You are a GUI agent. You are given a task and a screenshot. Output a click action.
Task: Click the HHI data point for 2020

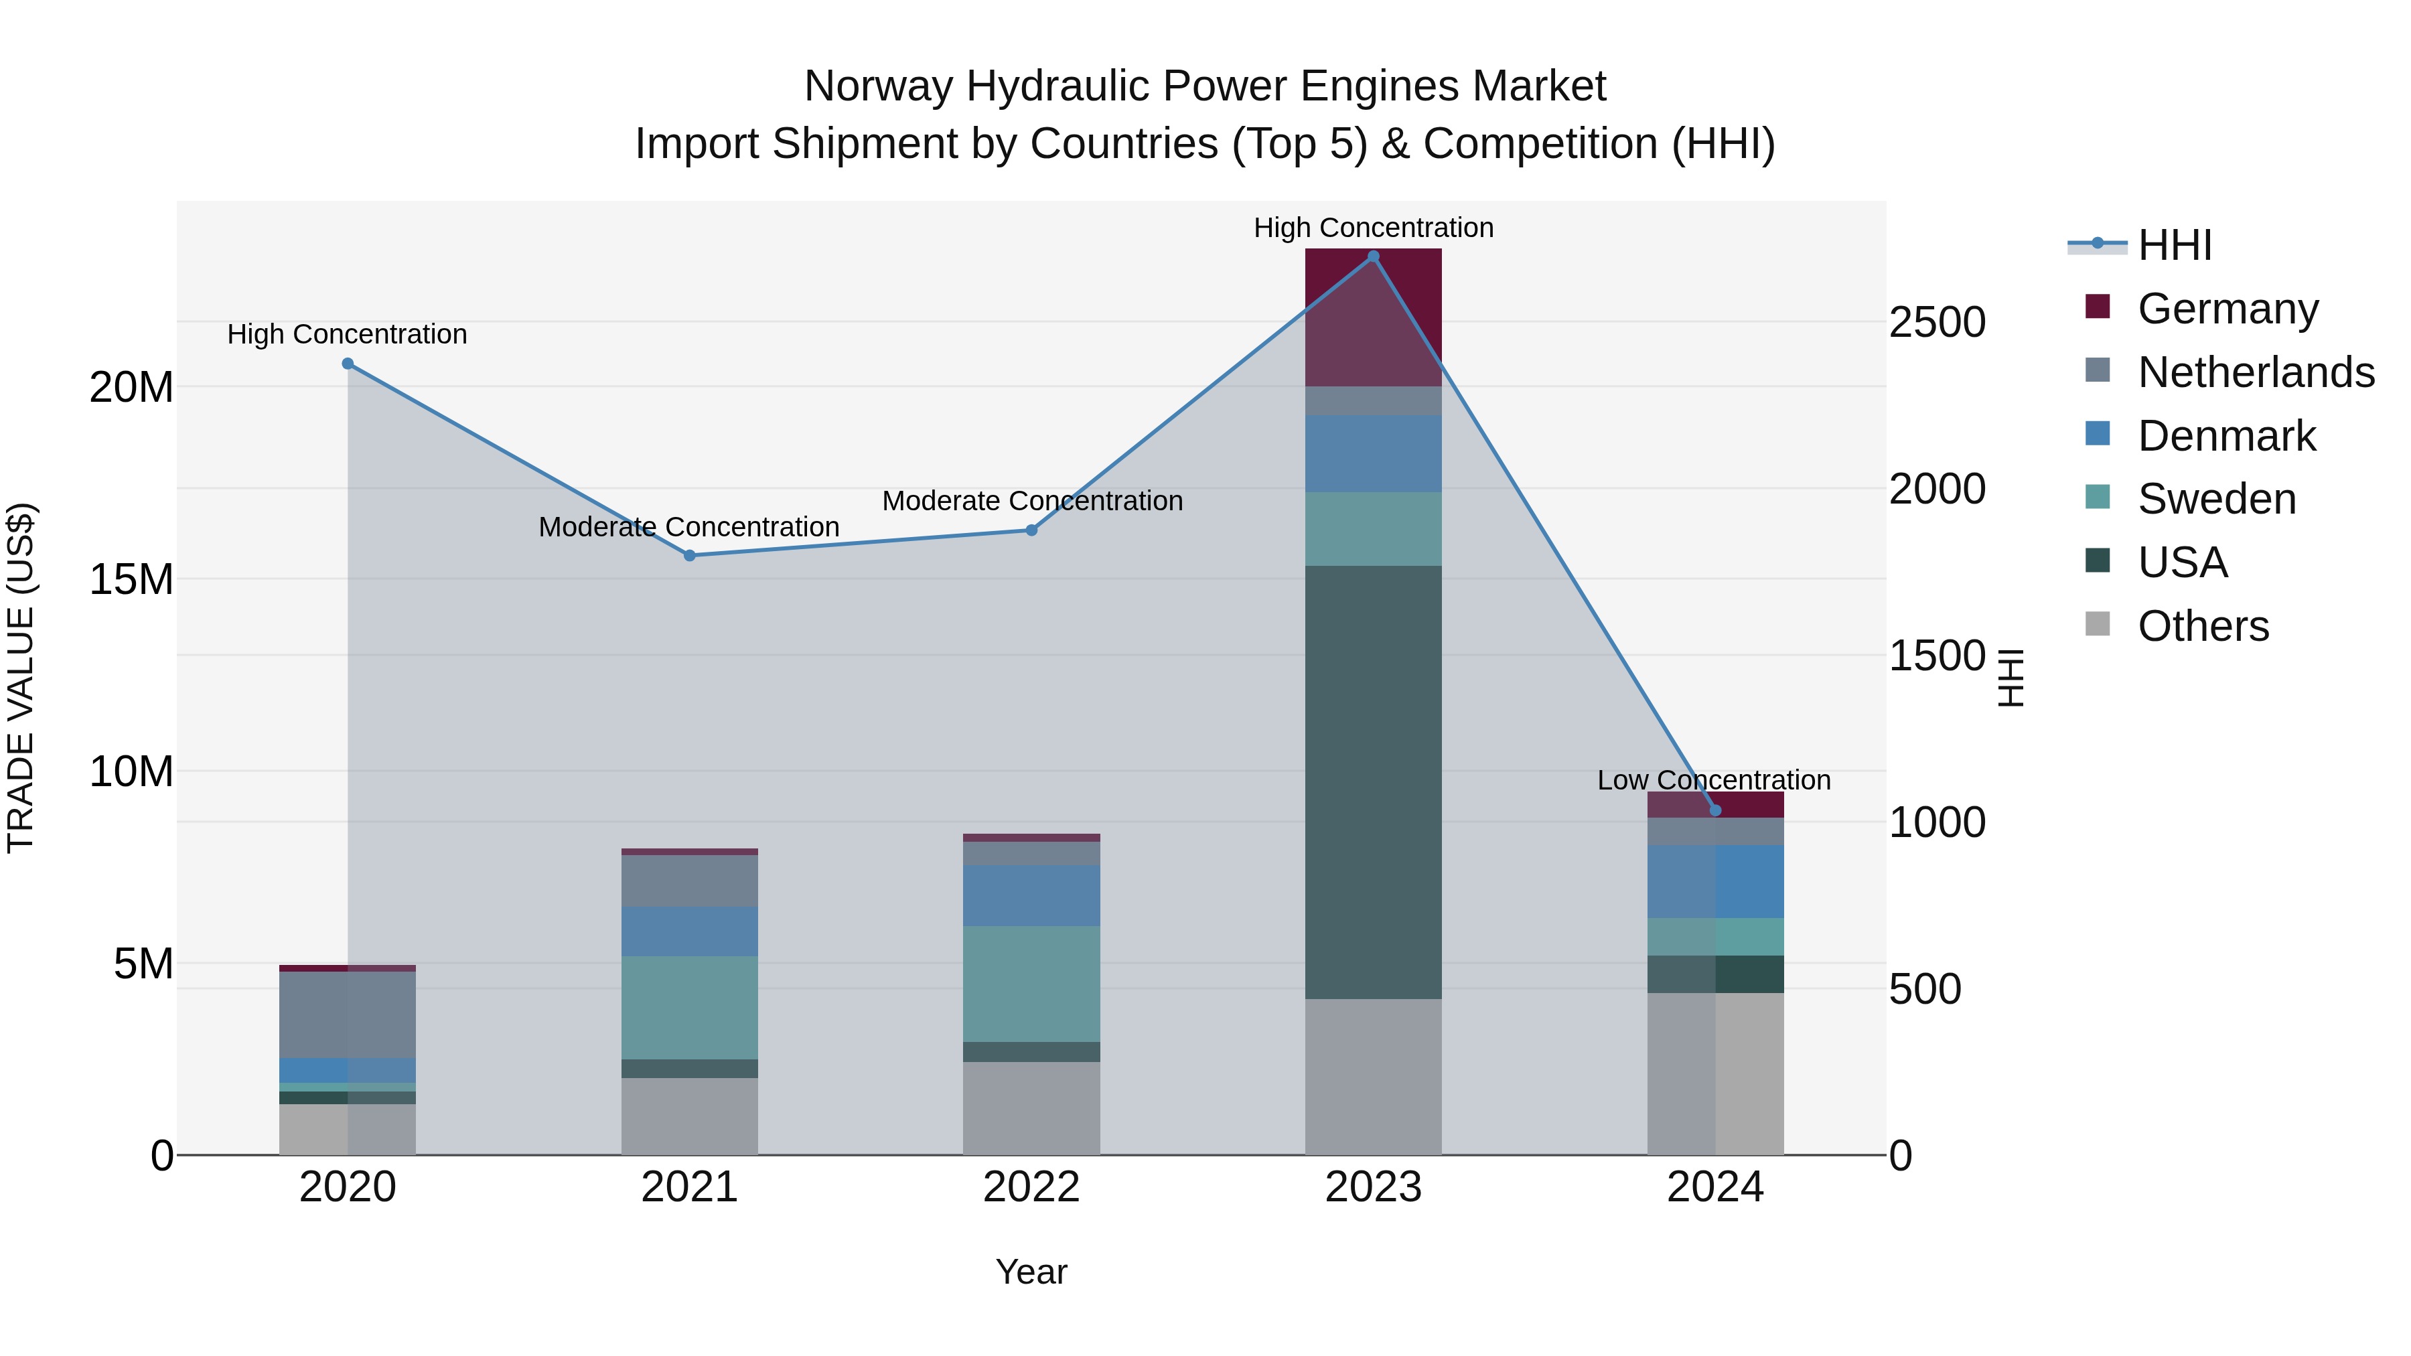(347, 363)
